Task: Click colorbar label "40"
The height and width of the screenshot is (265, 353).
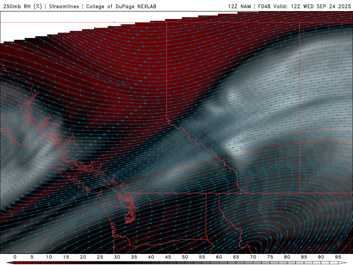Action: pos(151,257)
